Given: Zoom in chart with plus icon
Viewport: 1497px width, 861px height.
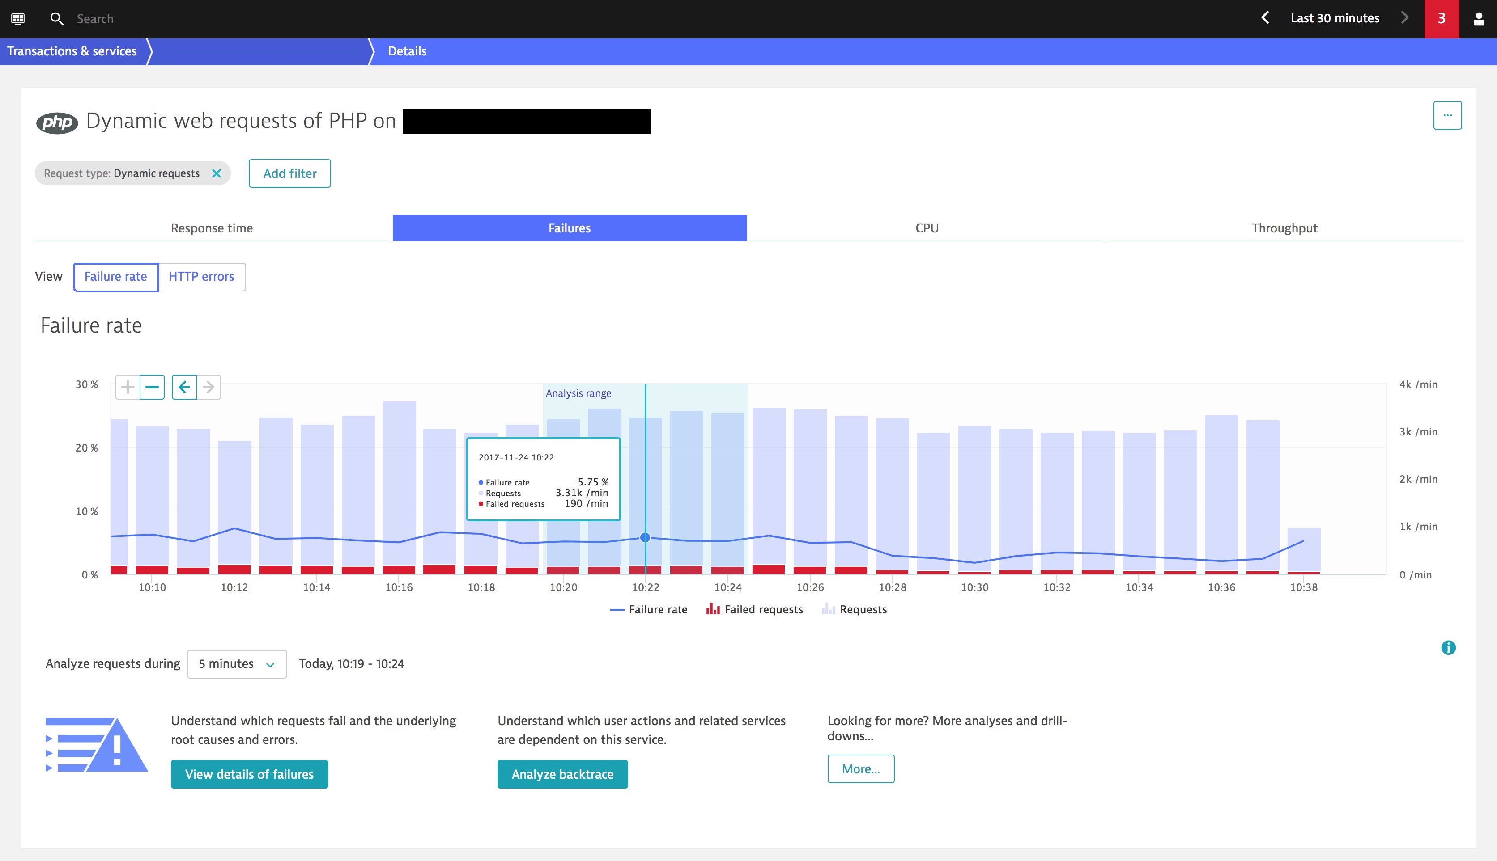Looking at the screenshot, I should pyautogui.click(x=128, y=387).
